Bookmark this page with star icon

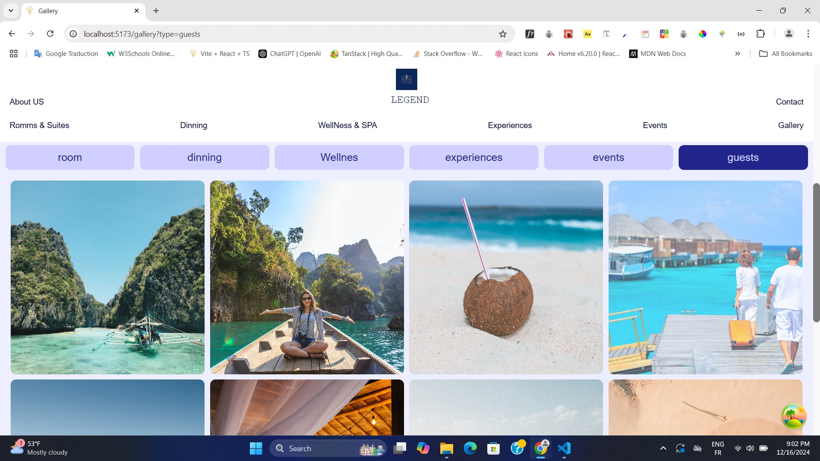(503, 34)
